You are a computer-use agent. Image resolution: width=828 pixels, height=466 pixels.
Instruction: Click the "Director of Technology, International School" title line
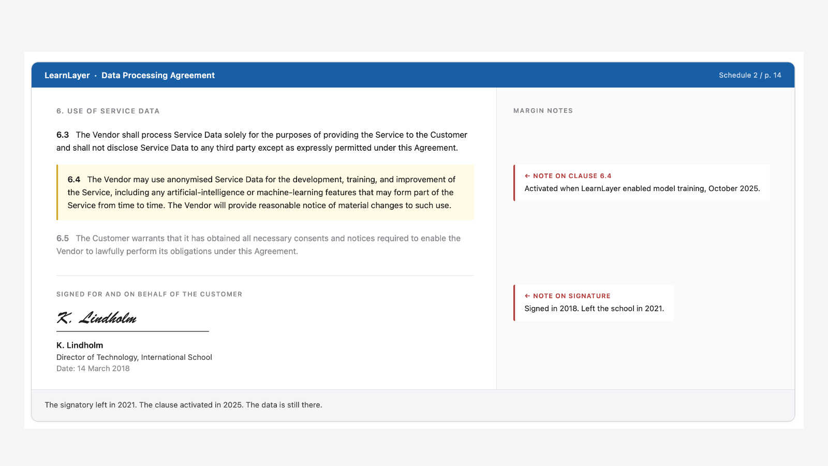(x=134, y=357)
